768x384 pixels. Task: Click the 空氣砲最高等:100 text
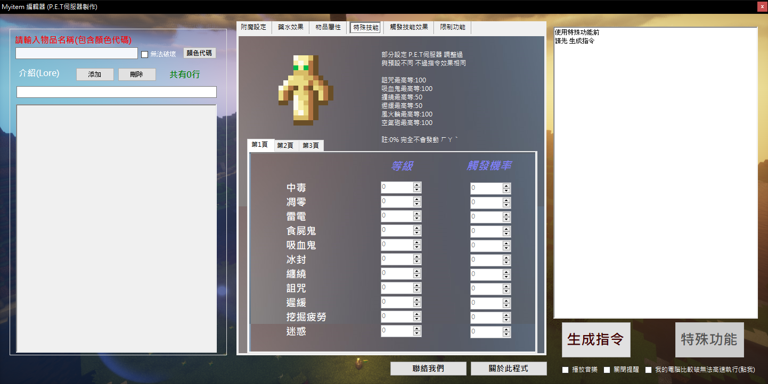tap(407, 123)
